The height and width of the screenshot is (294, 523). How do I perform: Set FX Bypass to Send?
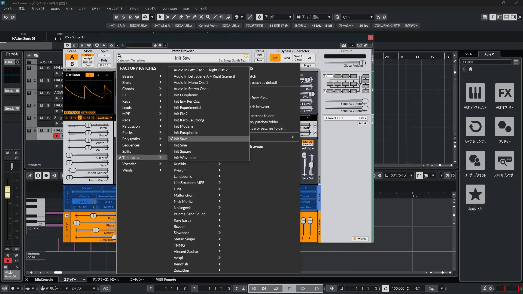[x=287, y=58]
